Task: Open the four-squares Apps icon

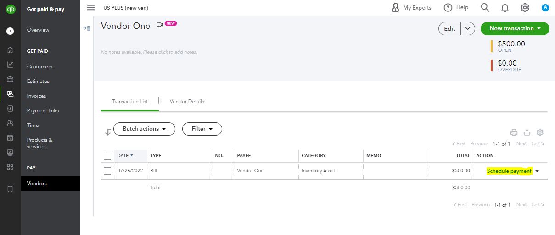Action: click(x=10, y=167)
